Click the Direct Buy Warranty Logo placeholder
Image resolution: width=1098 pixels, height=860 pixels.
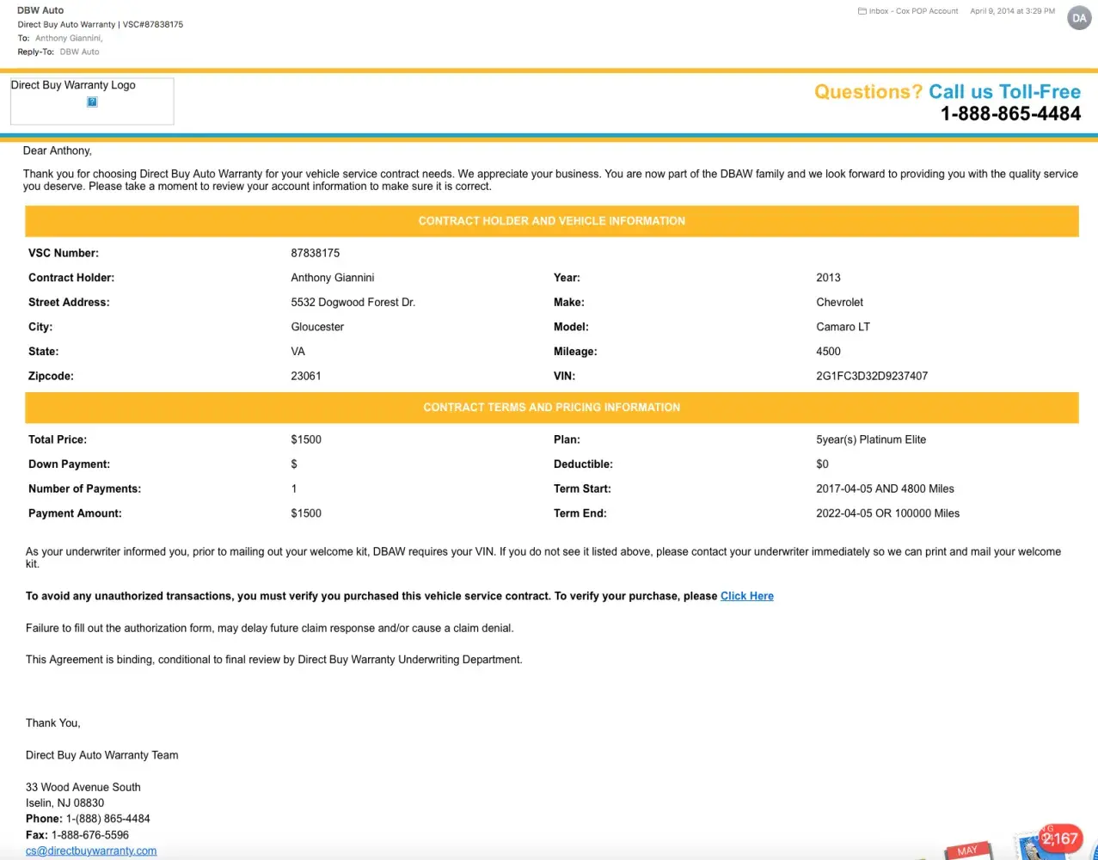click(91, 101)
